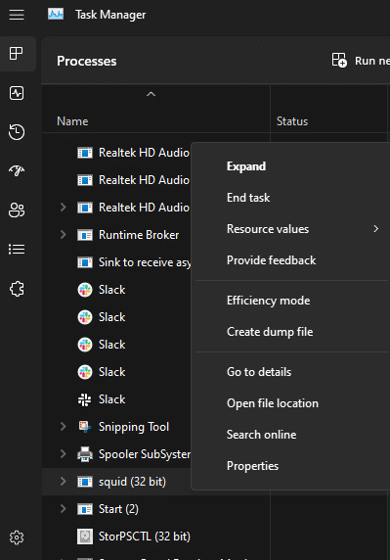Click the Task Manager window title
The width and height of the screenshot is (390, 560).
[110, 15]
